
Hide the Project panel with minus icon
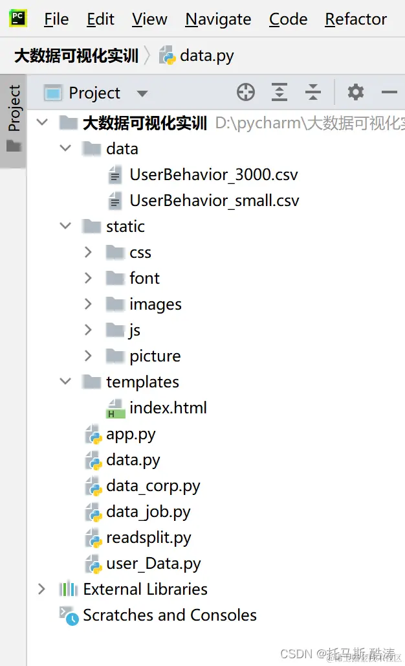pyautogui.click(x=389, y=92)
